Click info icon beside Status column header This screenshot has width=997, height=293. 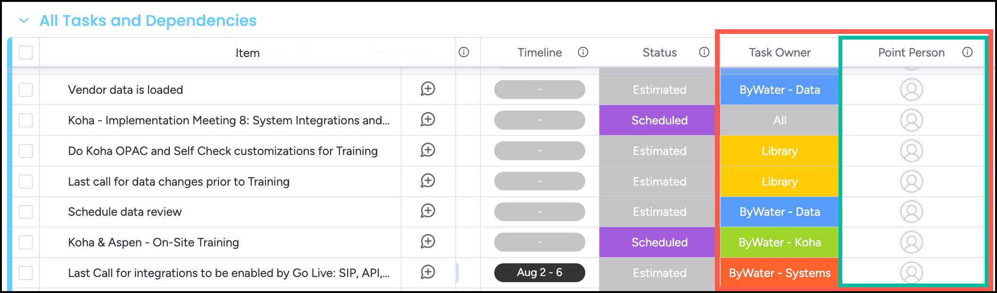click(x=704, y=52)
